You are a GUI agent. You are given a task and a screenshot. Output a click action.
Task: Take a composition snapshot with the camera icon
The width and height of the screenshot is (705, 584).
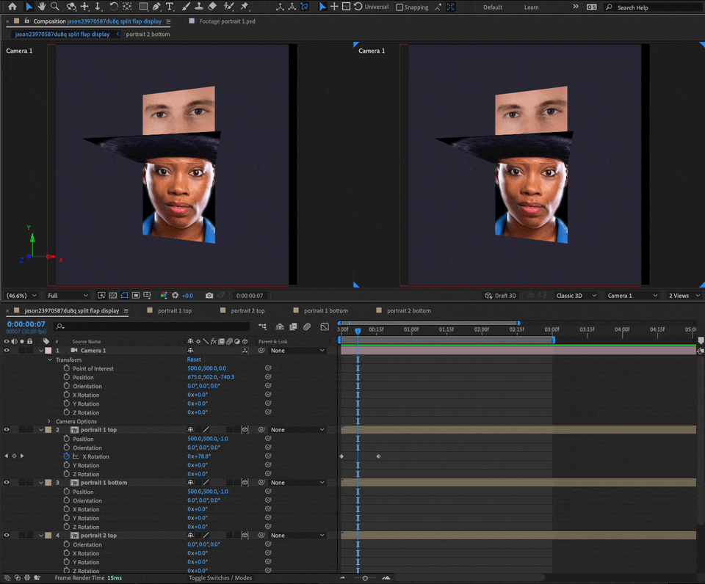pyautogui.click(x=209, y=295)
